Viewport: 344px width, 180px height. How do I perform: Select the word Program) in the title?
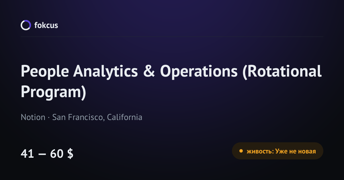(53, 93)
